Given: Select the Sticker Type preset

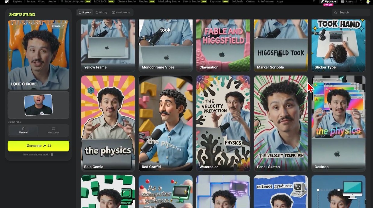Looking at the screenshot, I should [x=338, y=45].
